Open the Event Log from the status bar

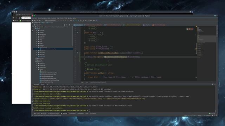point(212,113)
